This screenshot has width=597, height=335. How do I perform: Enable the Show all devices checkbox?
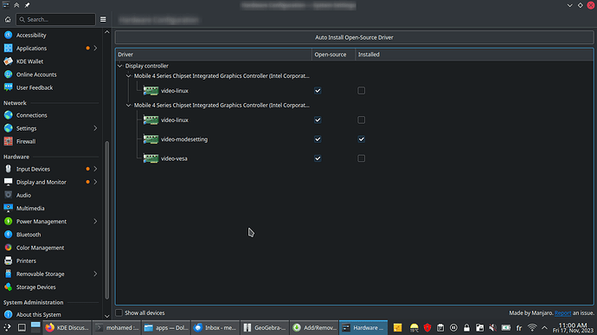click(x=119, y=312)
